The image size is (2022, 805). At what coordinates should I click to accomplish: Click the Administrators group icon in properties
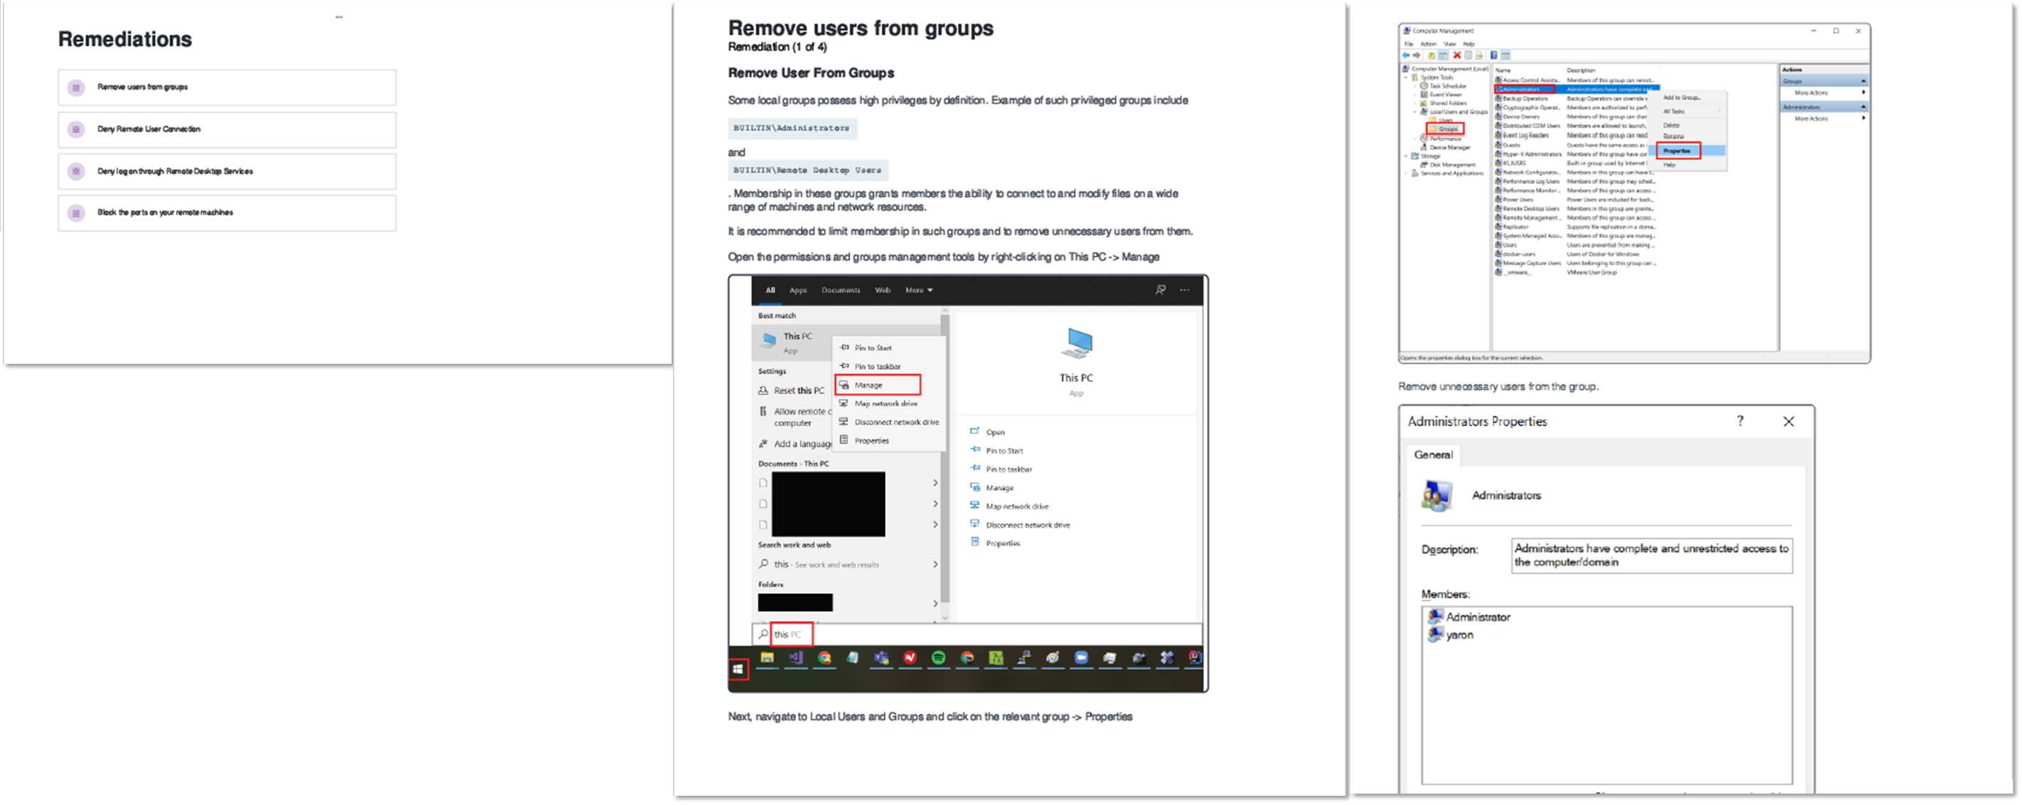point(1436,496)
